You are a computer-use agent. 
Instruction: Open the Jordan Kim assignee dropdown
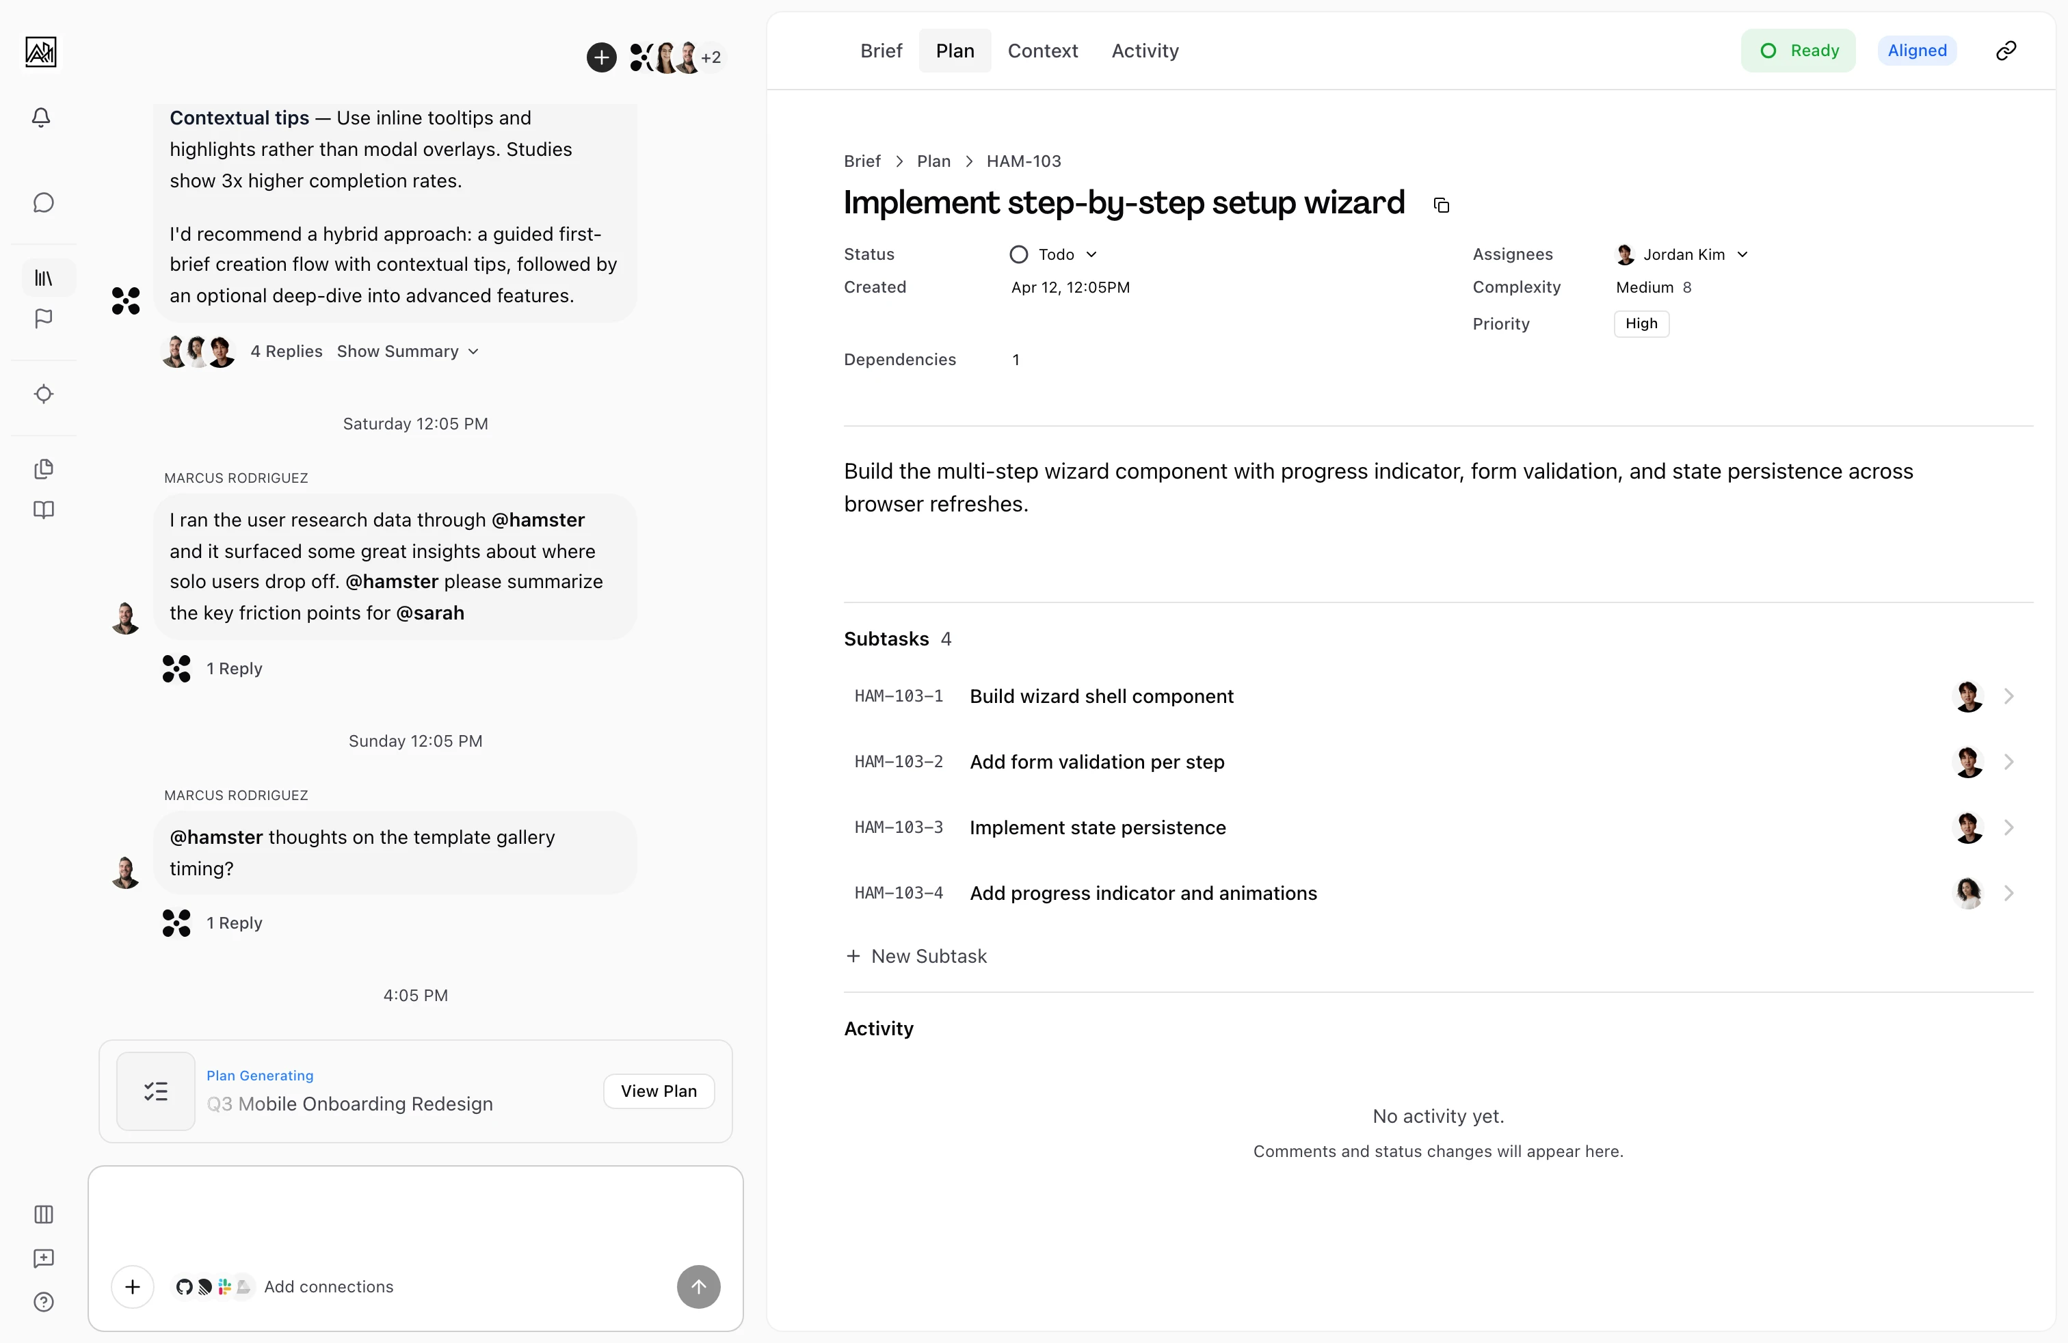pyautogui.click(x=1682, y=254)
